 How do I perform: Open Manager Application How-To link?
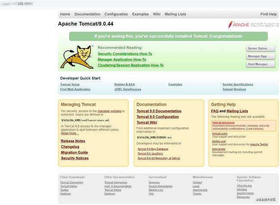(x=122, y=59)
